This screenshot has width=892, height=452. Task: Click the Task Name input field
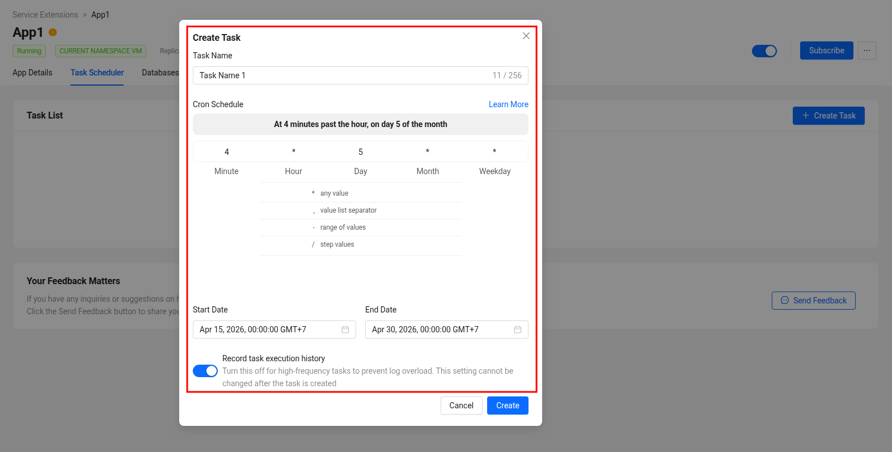pos(361,75)
